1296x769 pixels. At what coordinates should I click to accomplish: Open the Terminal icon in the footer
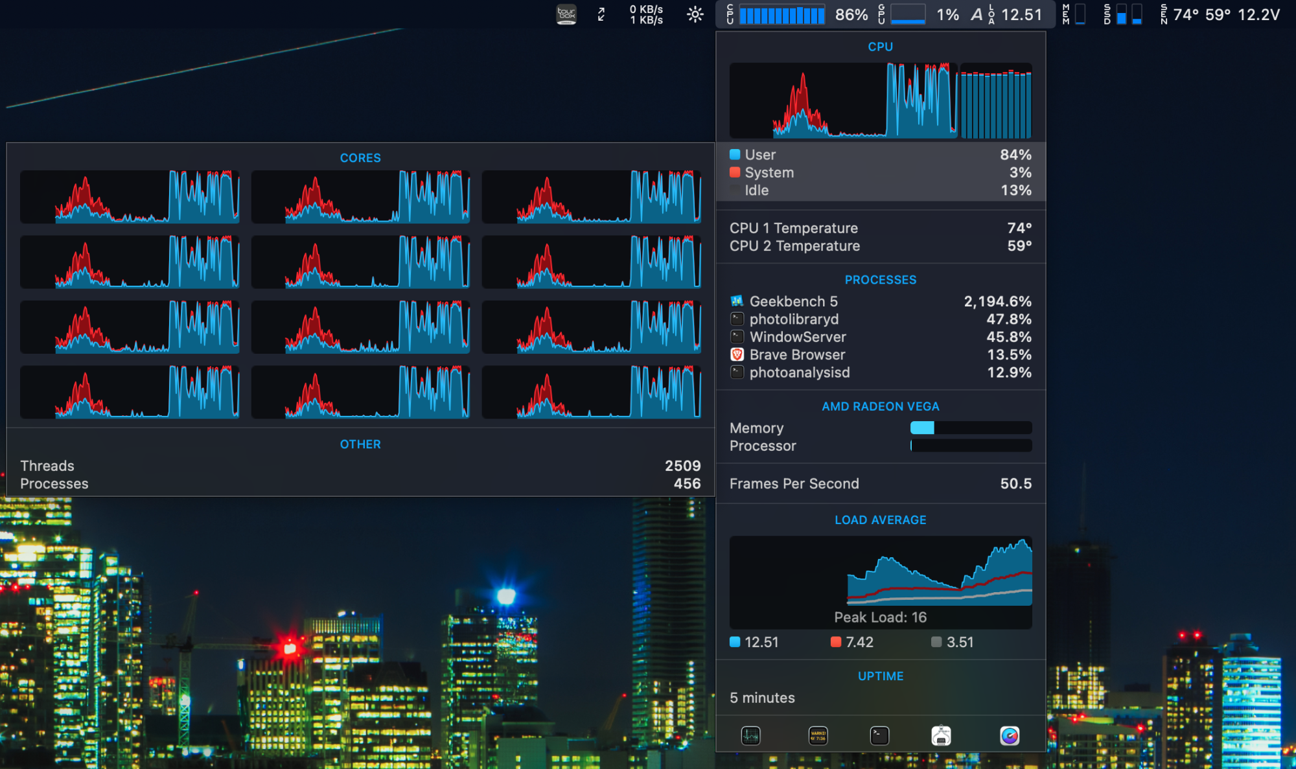(x=879, y=735)
